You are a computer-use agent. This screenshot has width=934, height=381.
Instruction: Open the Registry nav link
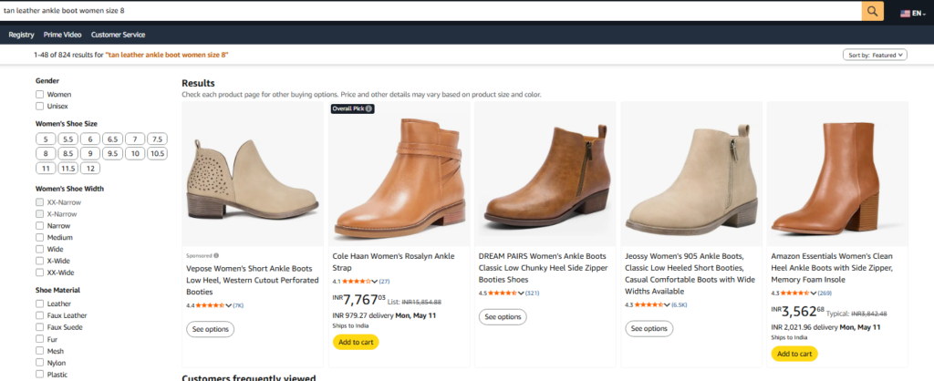point(22,35)
